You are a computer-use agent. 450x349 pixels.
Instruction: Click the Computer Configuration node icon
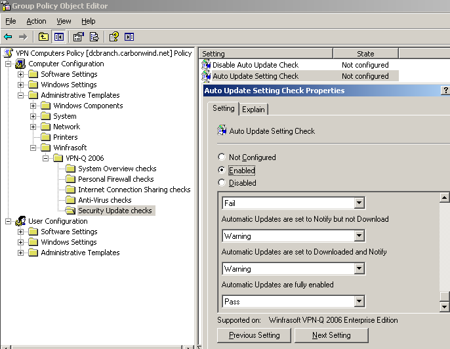click(20, 64)
